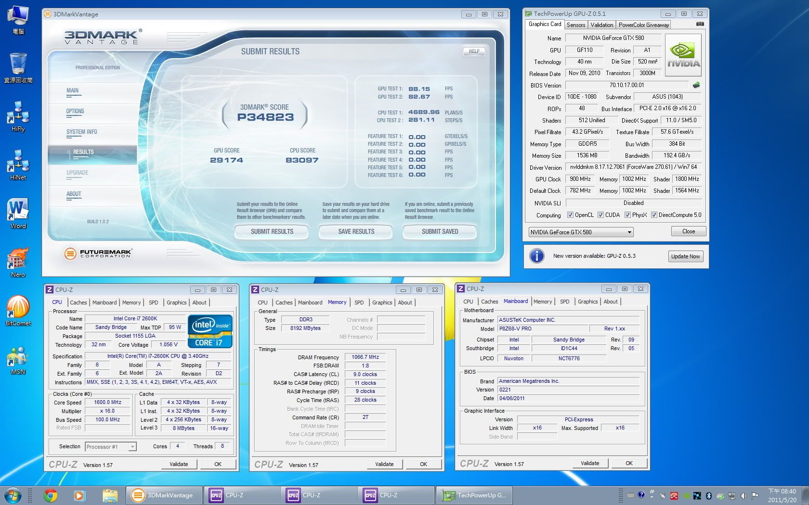Screen dimensions: 809x505
Task: Open the HiNet desktop shortcut
Action: 18,165
